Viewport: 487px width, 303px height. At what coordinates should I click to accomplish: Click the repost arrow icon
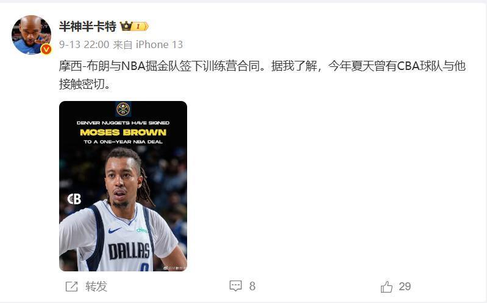[71, 286]
